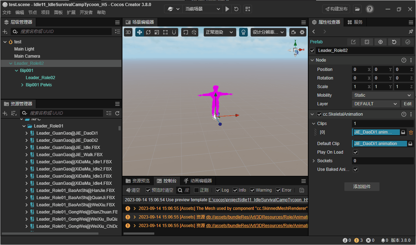This screenshot has width=416, height=245.
Task: Click the refresh preview button
Action: 236,9
